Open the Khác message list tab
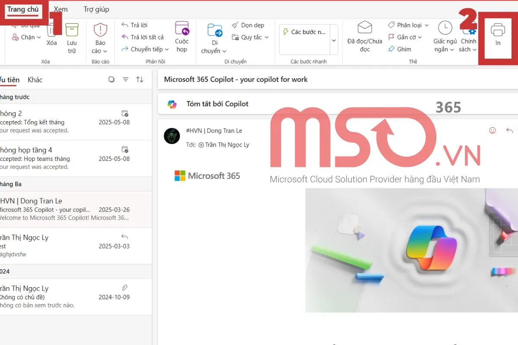The image size is (518, 345). 35,79
